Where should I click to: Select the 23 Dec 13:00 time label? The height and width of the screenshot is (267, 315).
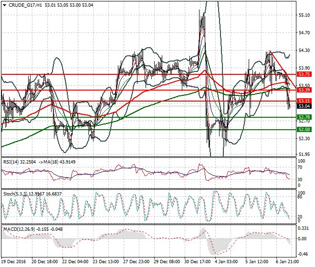[x=105, y=262]
